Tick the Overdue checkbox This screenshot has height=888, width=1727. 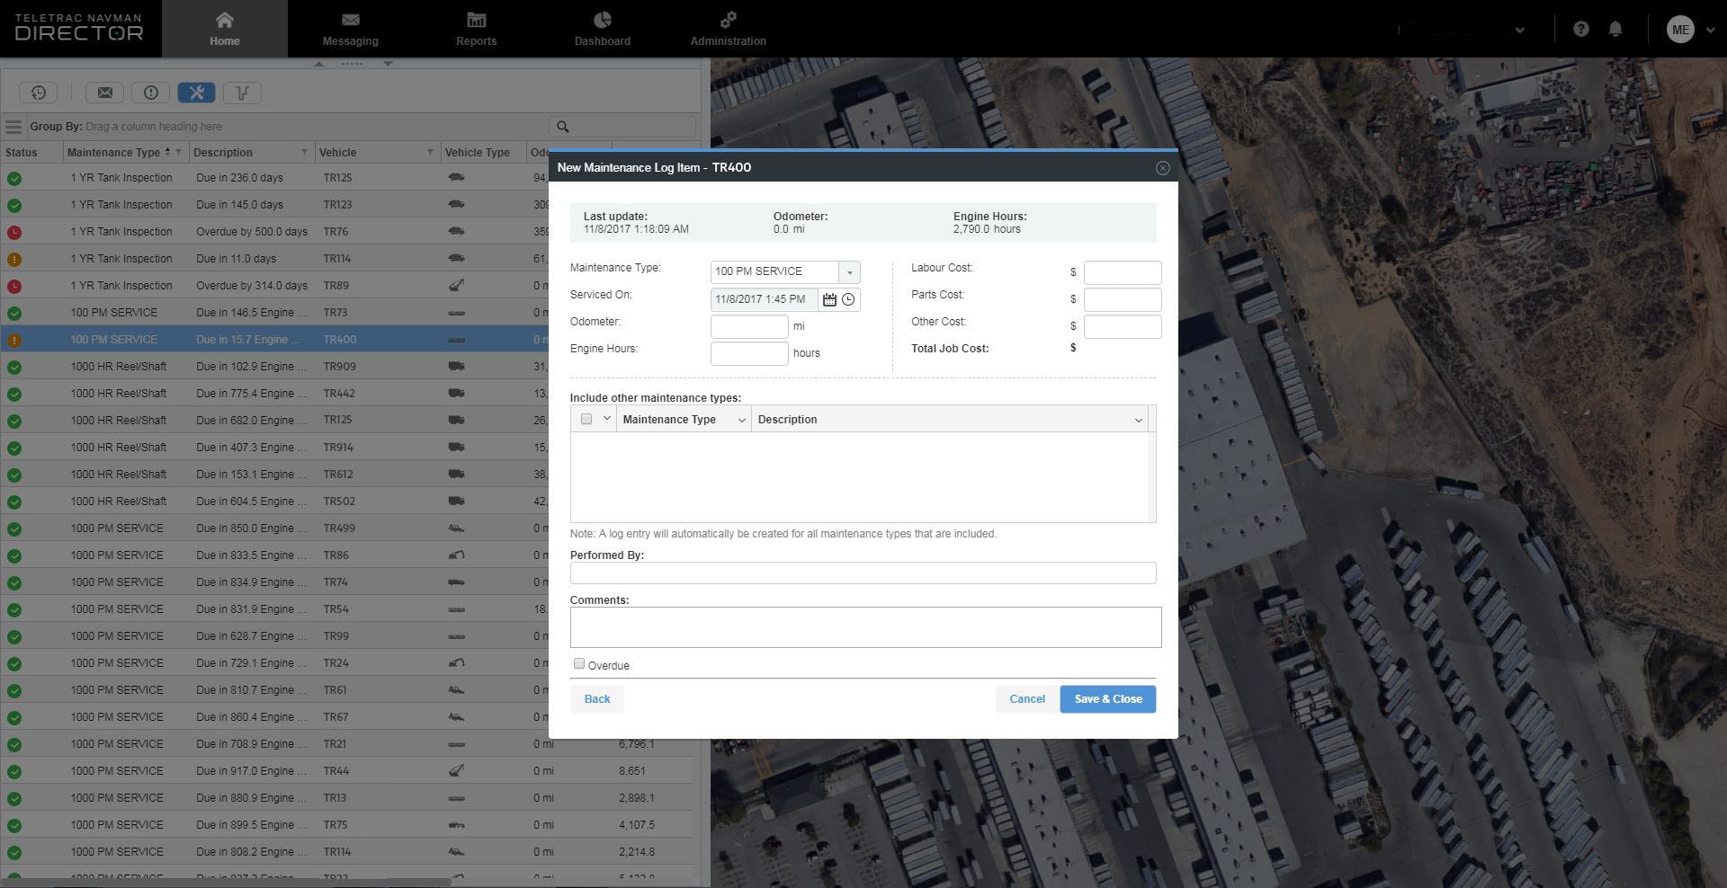tap(579, 664)
